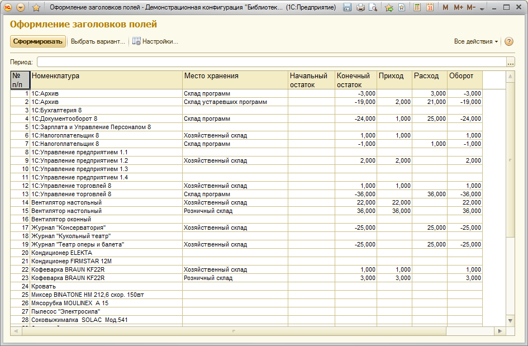Click Журнал "Кукольный театр" cell
This screenshot has height=346, width=528.
click(106, 236)
